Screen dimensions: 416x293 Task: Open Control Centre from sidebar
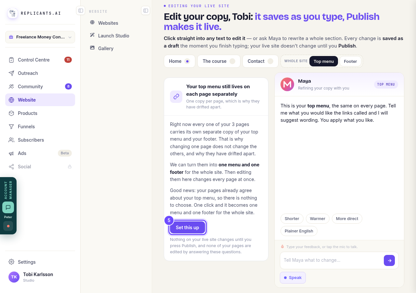pos(40,60)
